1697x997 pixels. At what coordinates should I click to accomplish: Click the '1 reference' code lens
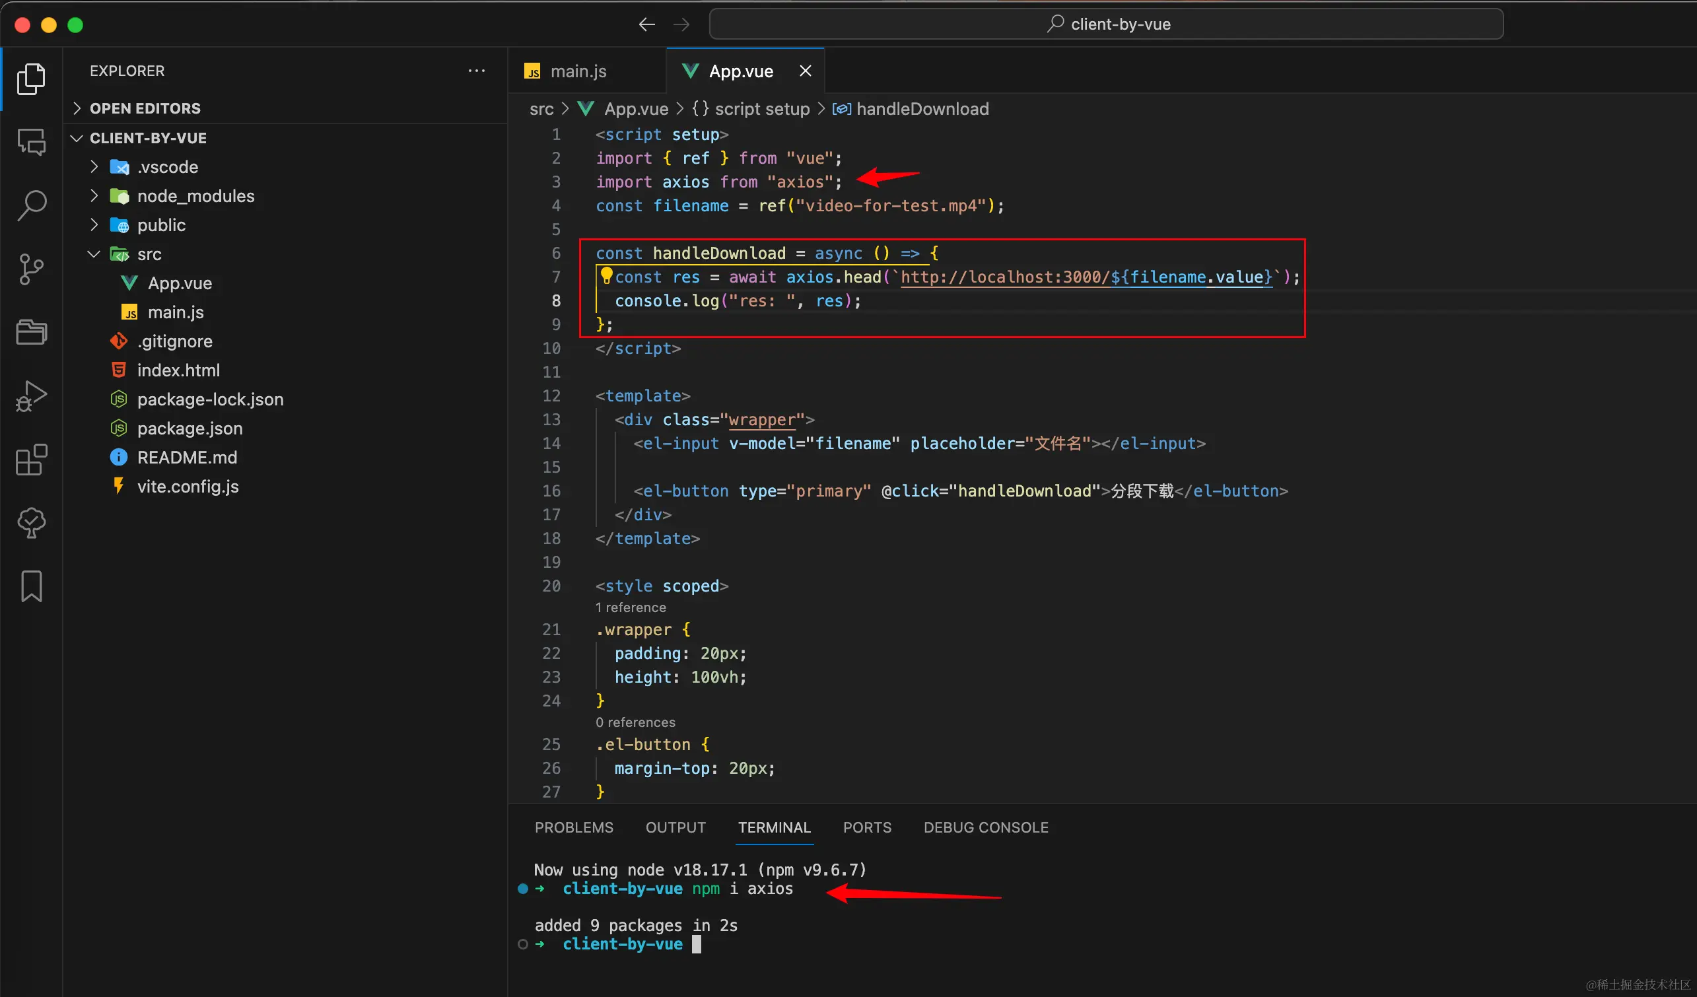[631, 607]
